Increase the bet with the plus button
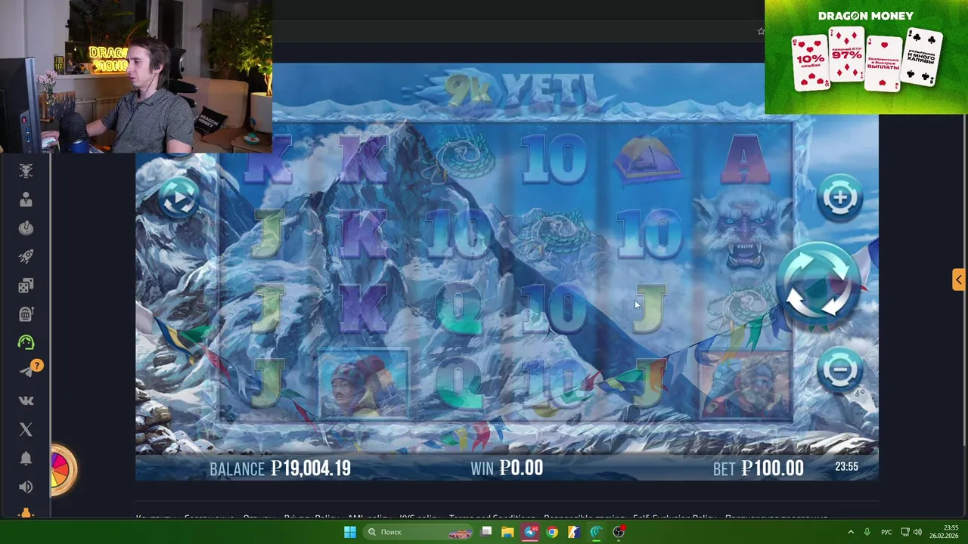Viewport: 968px width, 544px height. [839, 197]
